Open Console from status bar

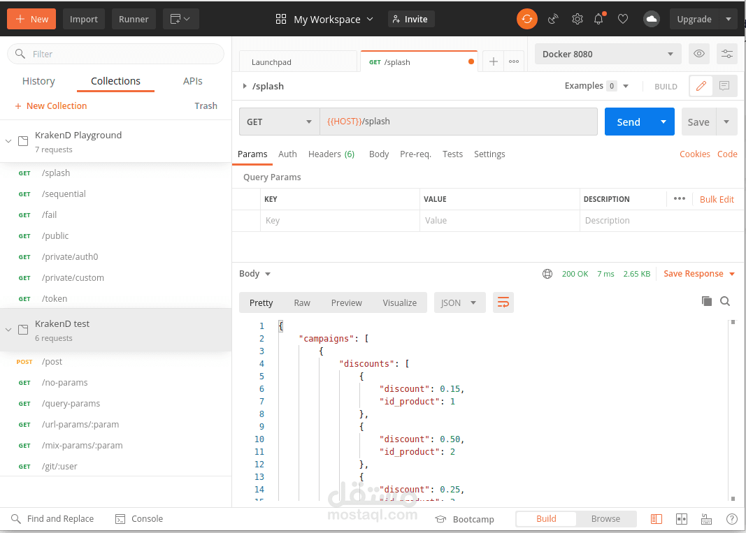pyautogui.click(x=139, y=519)
